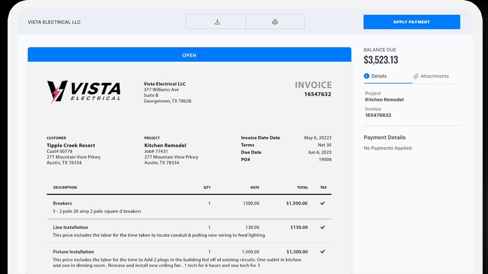Click the Payment Details heading

click(x=385, y=137)
